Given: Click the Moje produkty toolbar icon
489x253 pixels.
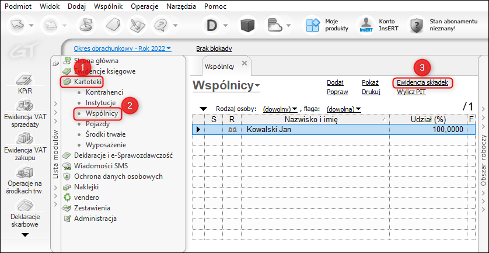Looking at the screenshot, I should tap(313, 25).
